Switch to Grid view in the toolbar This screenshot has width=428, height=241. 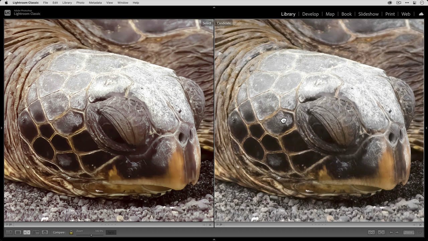[9, 232]
